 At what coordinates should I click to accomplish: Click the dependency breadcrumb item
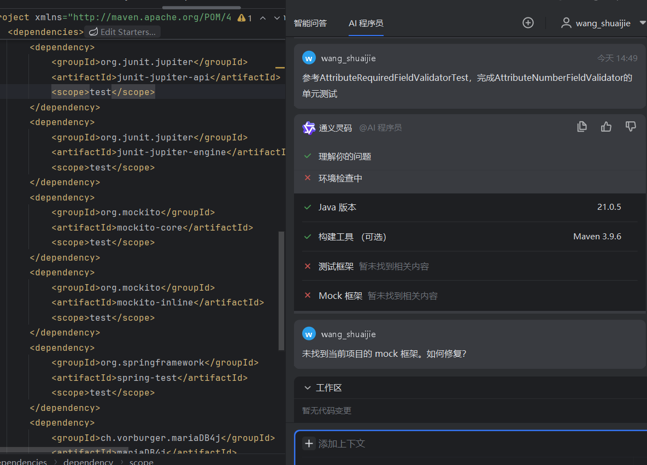89,461
